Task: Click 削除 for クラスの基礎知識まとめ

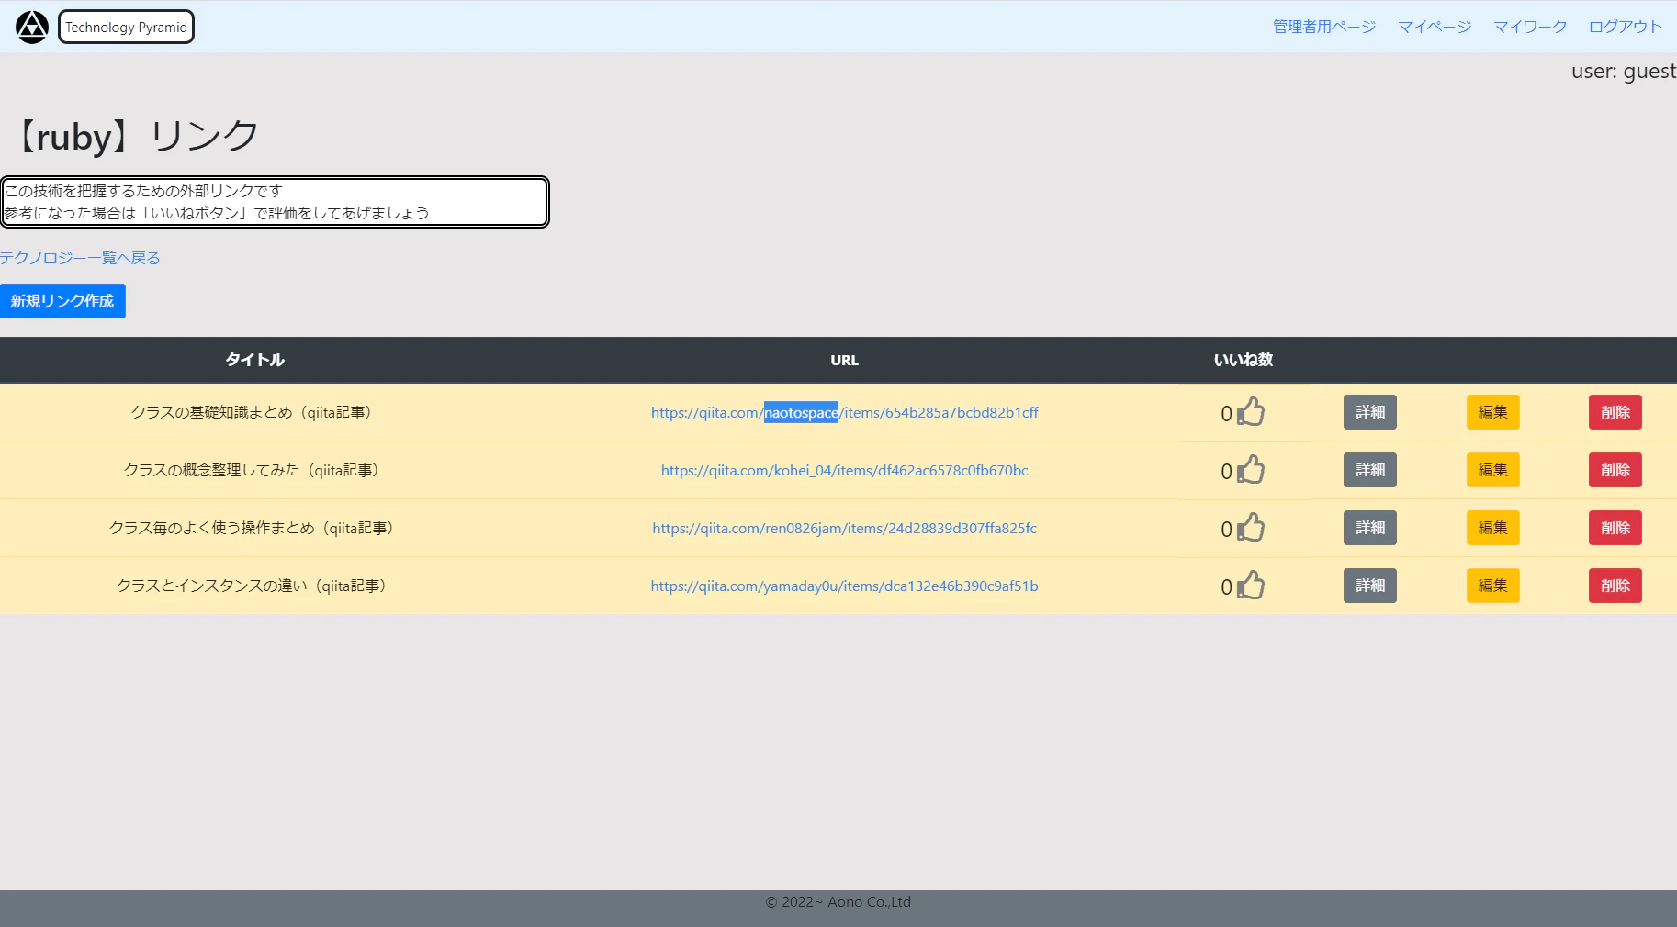Action: coord(1615,412)
